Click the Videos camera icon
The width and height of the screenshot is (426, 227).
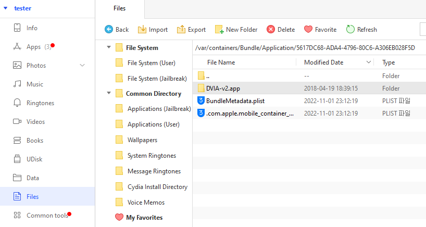(17, 121)
